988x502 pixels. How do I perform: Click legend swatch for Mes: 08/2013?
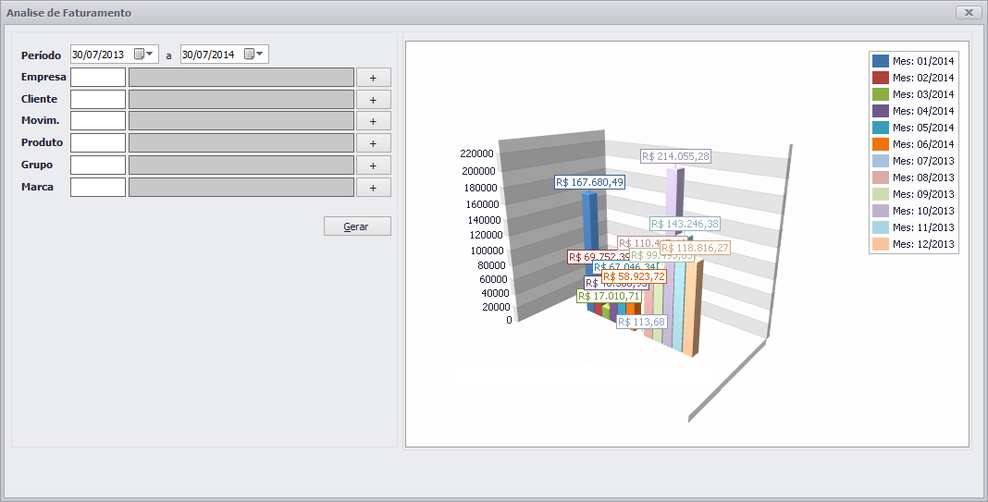(881, 178)
